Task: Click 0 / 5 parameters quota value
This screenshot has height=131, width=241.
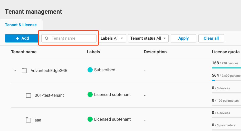Action: pos(224,125)
